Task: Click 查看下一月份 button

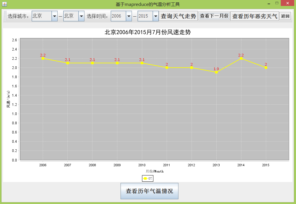Action: (214, 16)
